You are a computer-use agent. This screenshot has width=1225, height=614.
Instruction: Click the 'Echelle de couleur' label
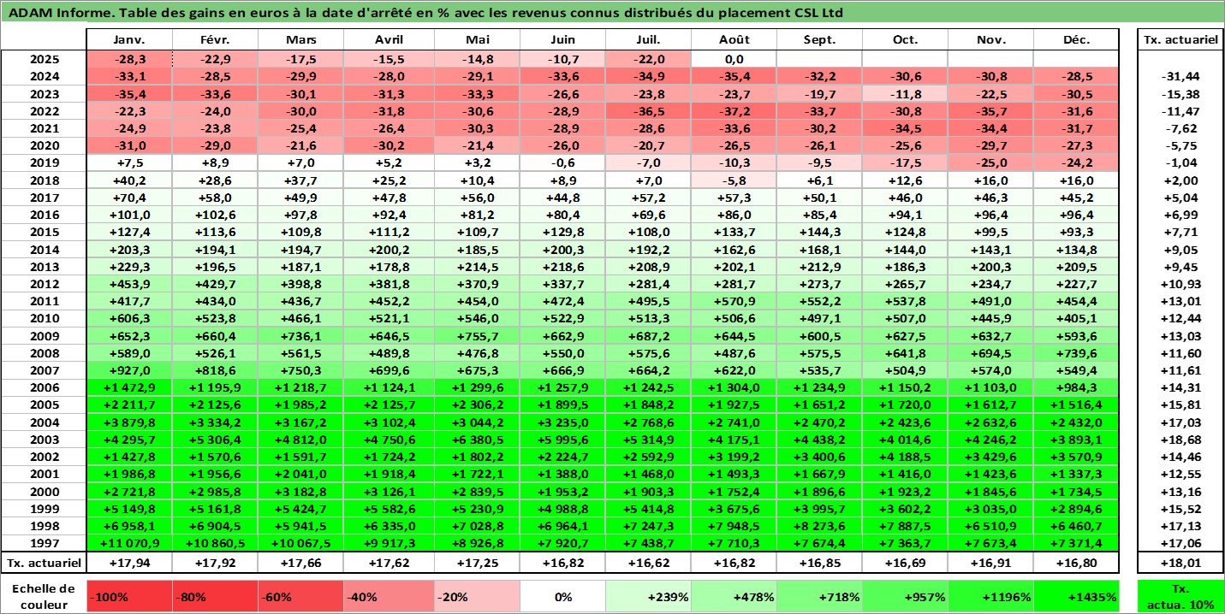pyautogui.click(x=45, y=596)
